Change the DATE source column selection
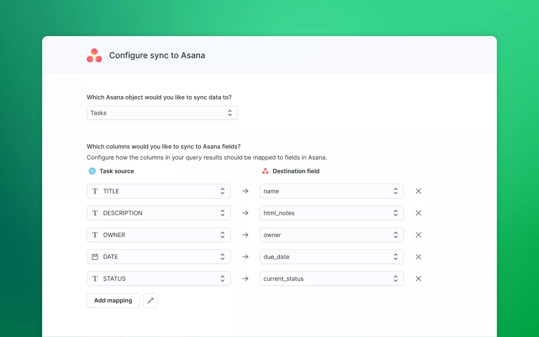The width and height of the screenshot is (539, 337). 159,257
